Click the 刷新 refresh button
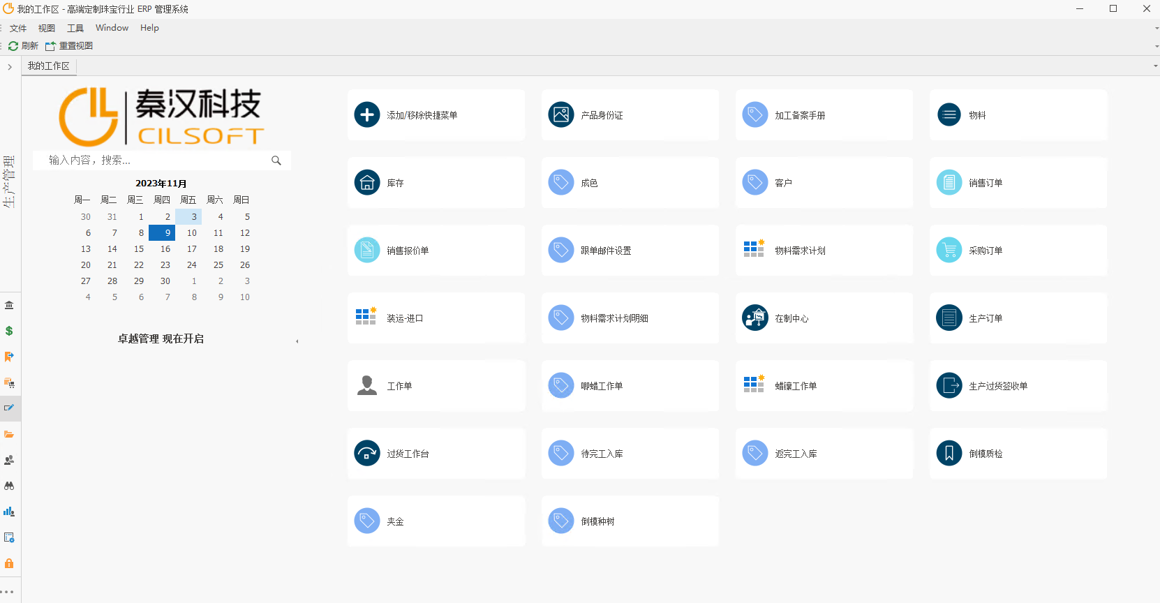 23,46
